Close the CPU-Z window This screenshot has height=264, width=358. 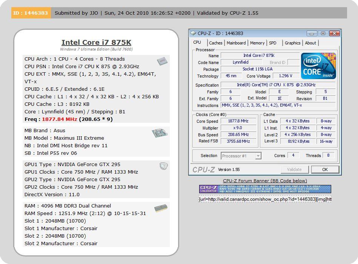coord(334,34)
